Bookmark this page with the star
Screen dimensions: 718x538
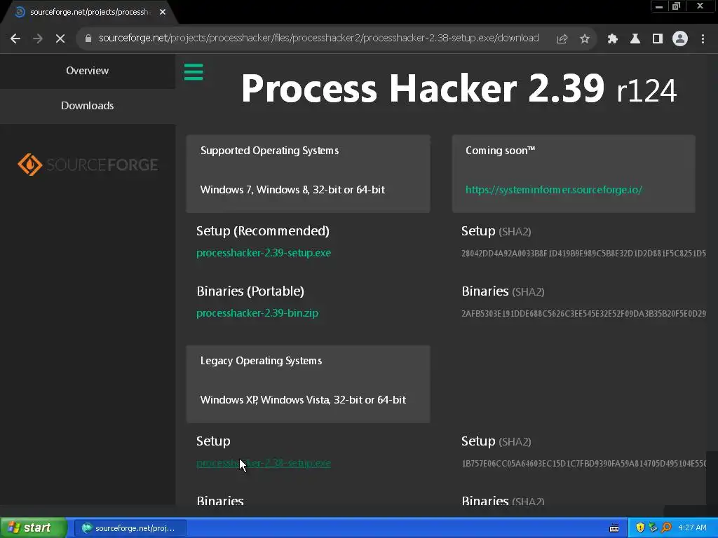coord(584,39)
